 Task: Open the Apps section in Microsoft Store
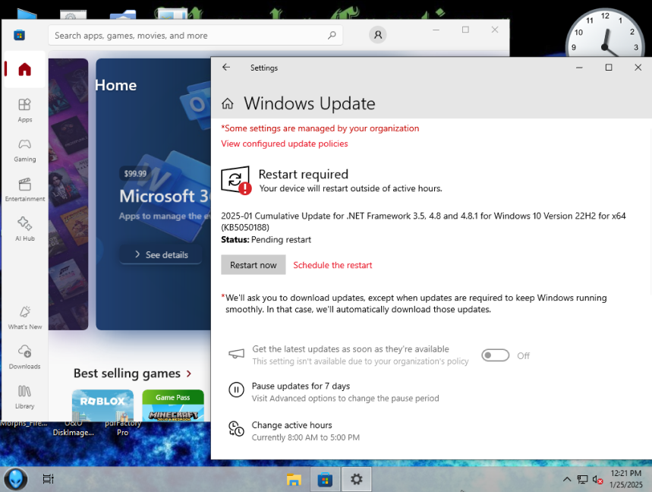click(24, 110)
